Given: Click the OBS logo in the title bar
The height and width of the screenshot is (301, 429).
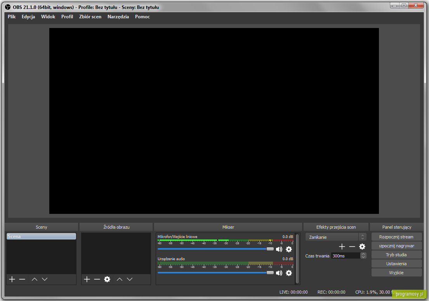Looking at the screenshot, I should click(x=8, y=7).
